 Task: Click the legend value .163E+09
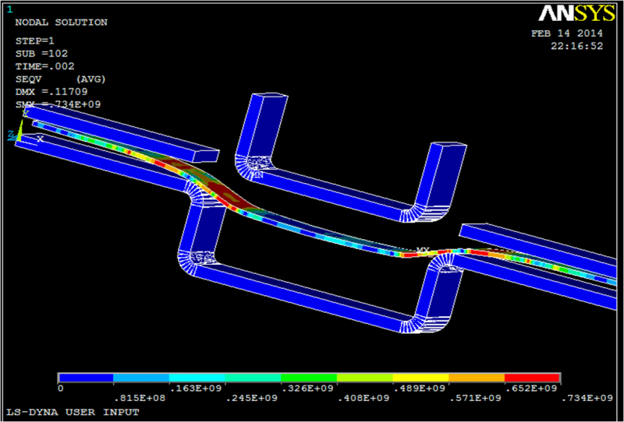pyautogui.click(x=196, y=389)
